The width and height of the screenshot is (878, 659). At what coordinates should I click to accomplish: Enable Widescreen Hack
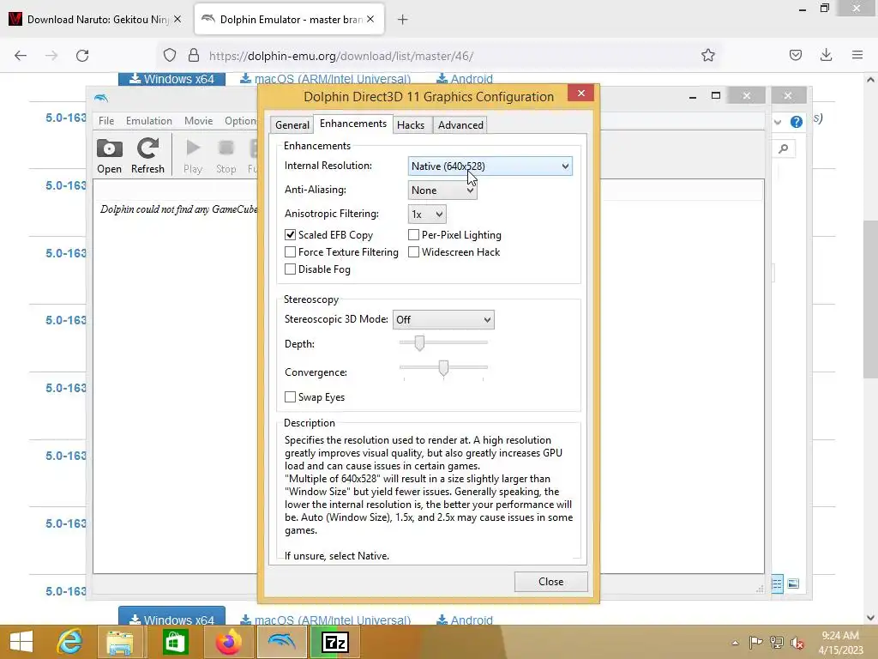tap(414, 252)
